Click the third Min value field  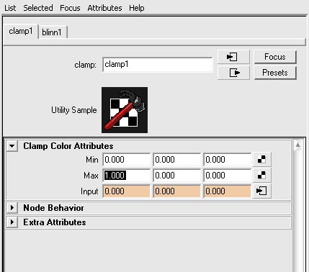tap(228, 160)
